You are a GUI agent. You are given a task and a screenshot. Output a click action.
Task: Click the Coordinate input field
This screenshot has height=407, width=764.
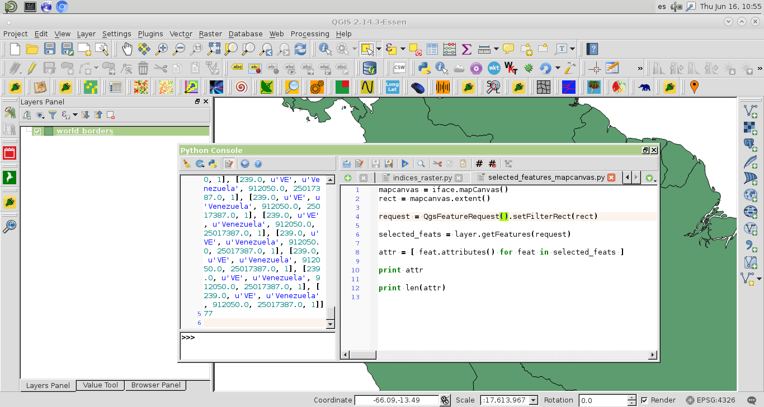396,400
